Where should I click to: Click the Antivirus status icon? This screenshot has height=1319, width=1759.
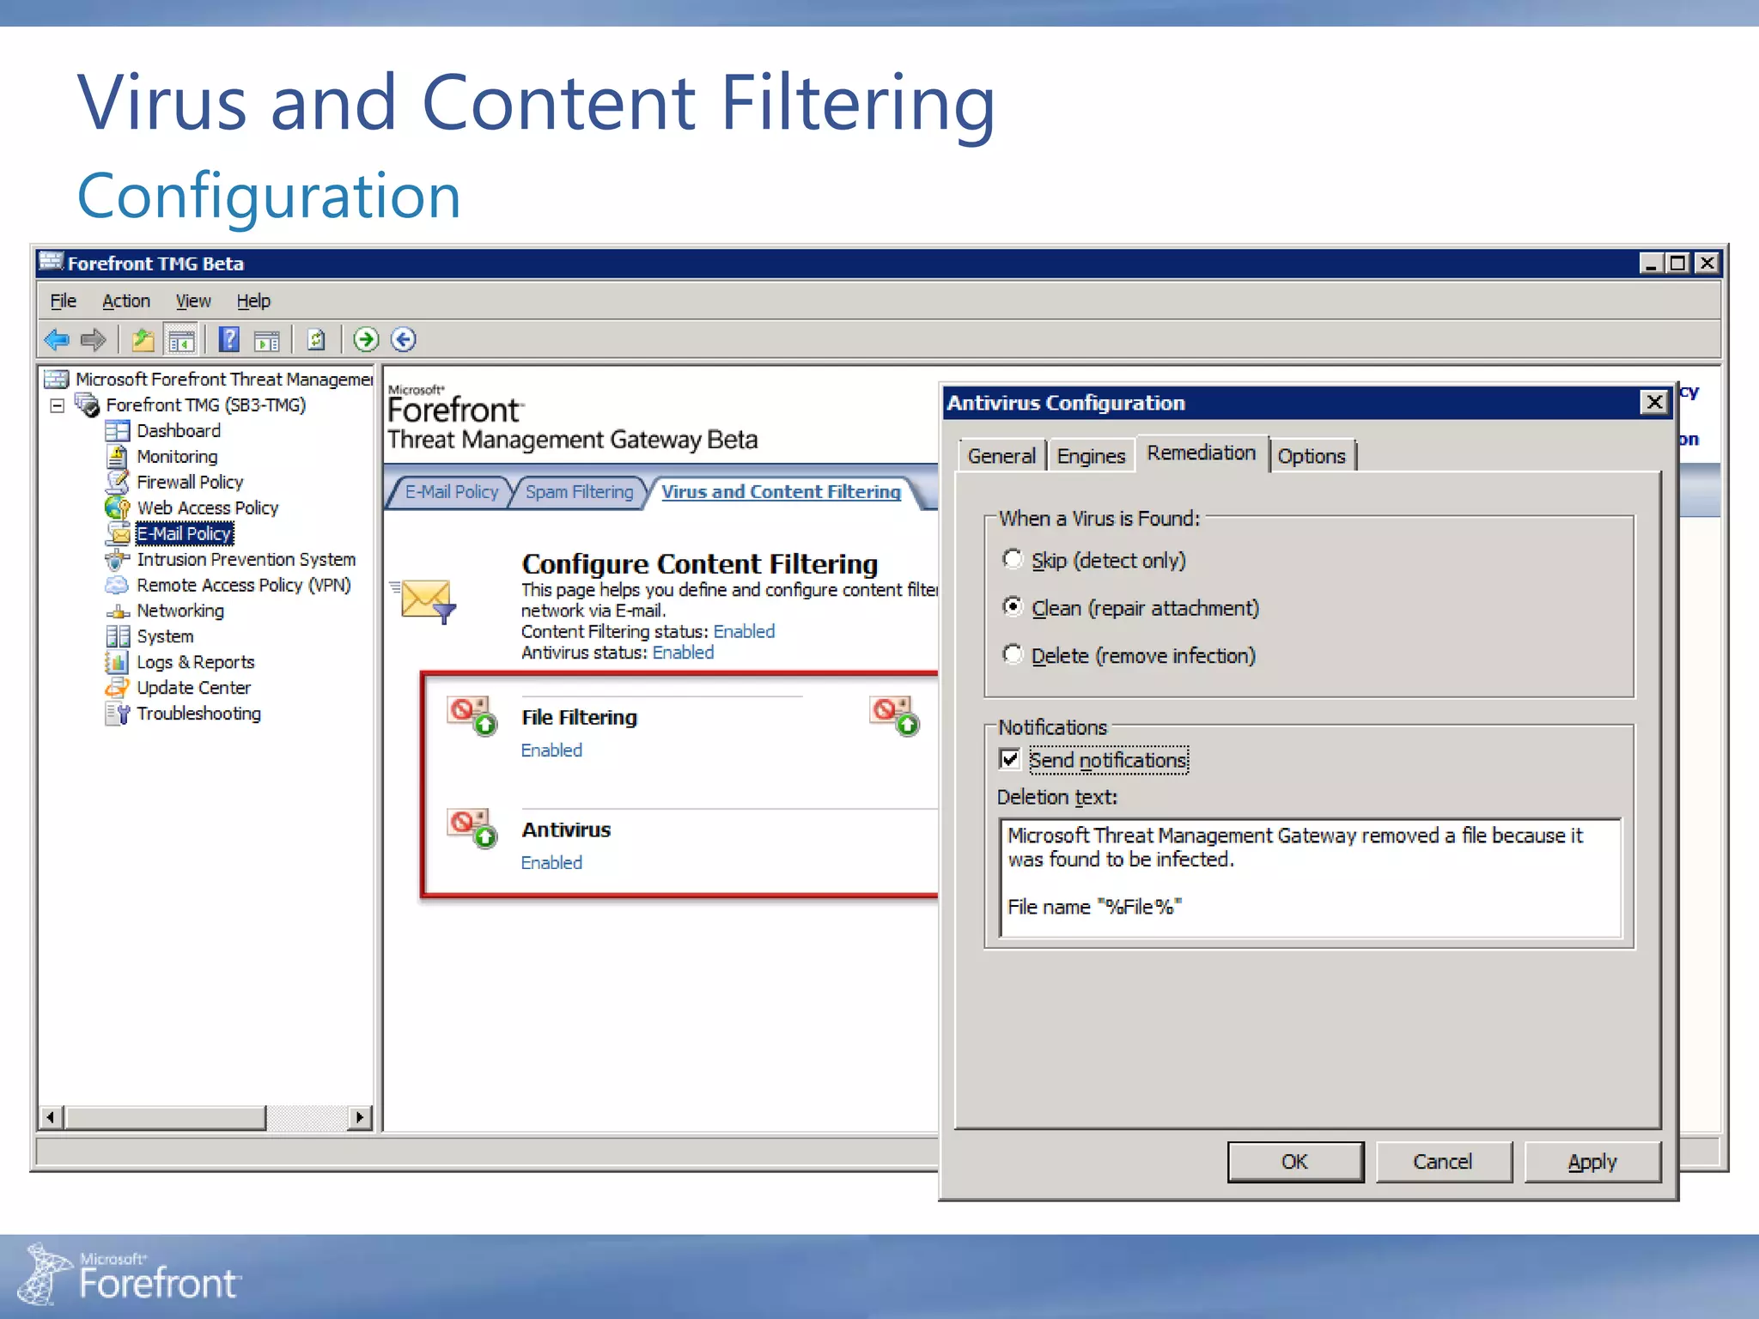[472, 827]
